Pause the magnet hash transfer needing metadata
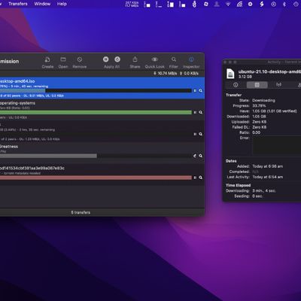 [195, 178]
